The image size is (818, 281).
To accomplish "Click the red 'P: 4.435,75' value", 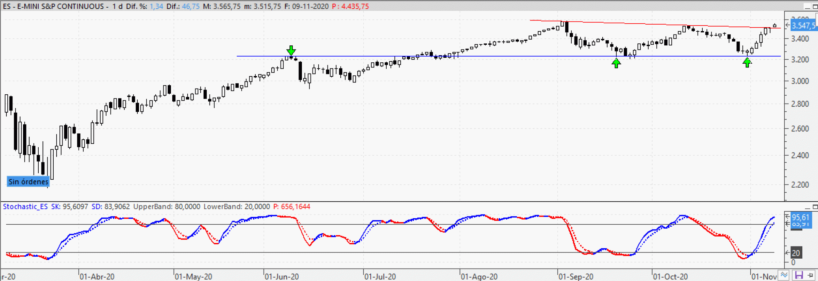I will (x=350, y=6).
